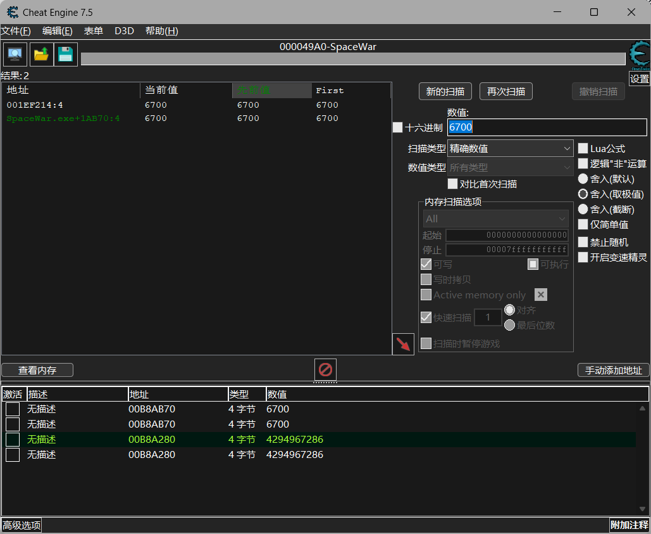Click the 设置 button
This screenshot has width=651, height=534.
[x=640, y=79]
